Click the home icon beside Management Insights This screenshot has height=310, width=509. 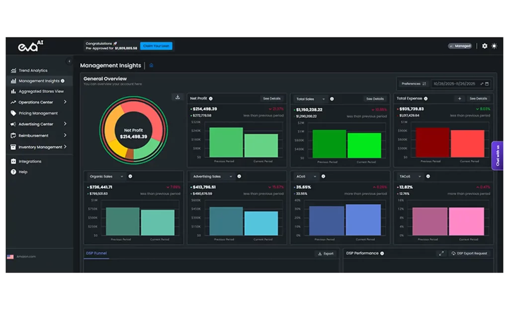151,65
